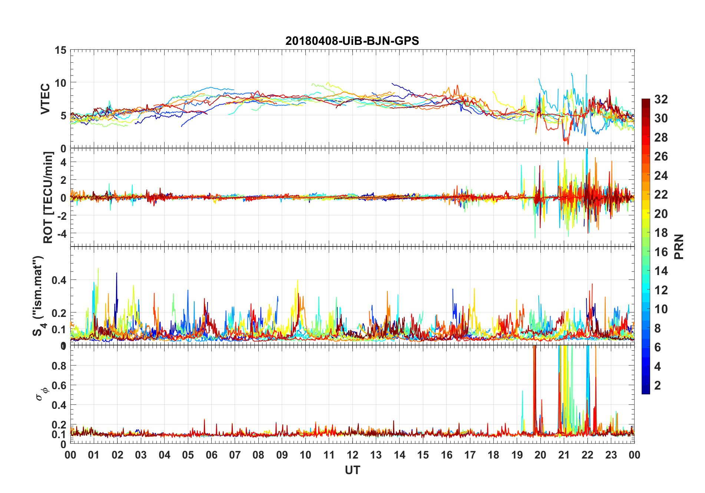Click x-axis tick label 21

[x=564, y=455]
